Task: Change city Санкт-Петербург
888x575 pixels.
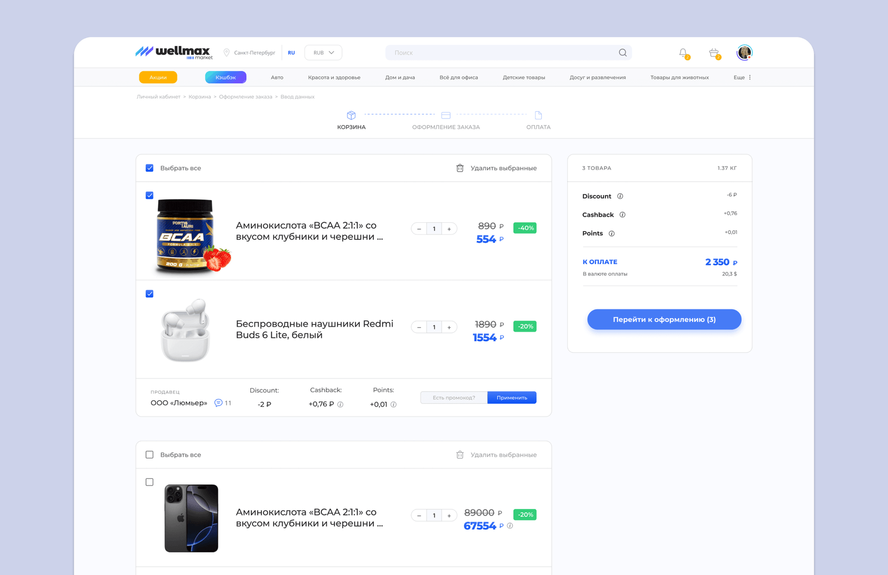Action: point(255,53)
